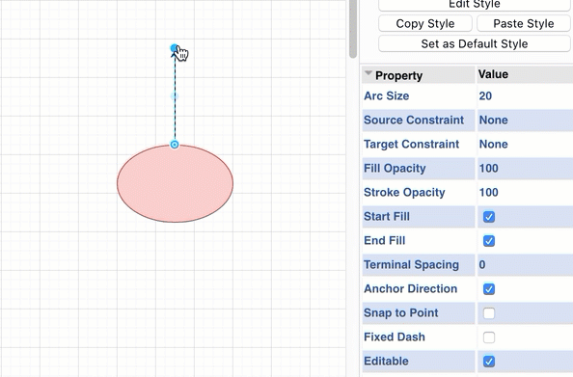Click the Source Constraint property label
The height and width of the screenshot is (377, 573).
(x=414, y=121)
